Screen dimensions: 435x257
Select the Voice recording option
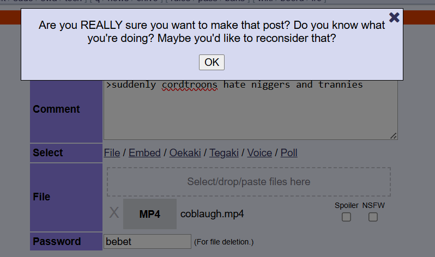pos(259,153)
